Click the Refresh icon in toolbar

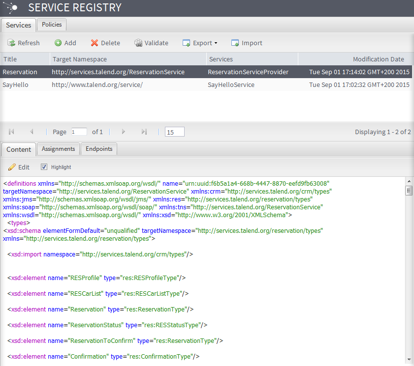11,43
